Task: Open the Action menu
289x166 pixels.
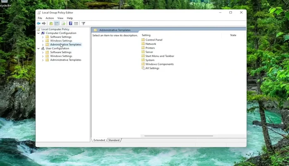Action: [x=50, y=18]
